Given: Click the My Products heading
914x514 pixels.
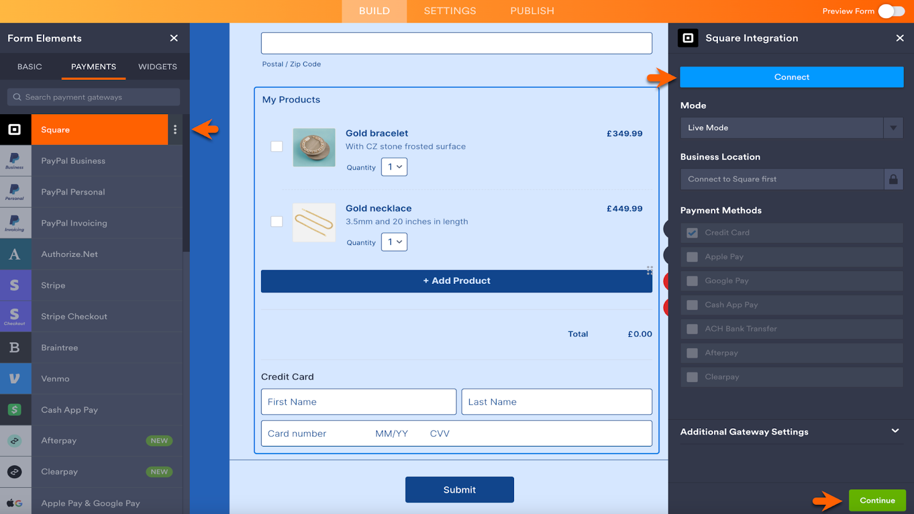Looking at the screenshot, I should pos(291,100).
